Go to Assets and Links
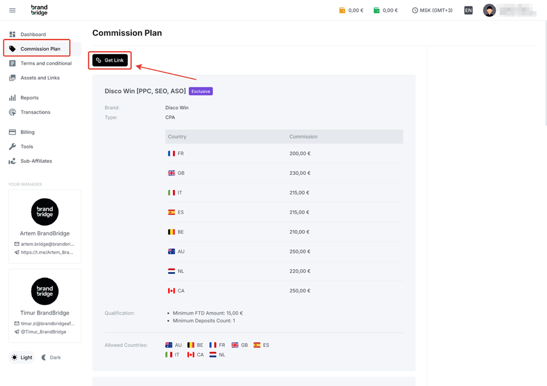547x386 pixels. coord(40,78)
